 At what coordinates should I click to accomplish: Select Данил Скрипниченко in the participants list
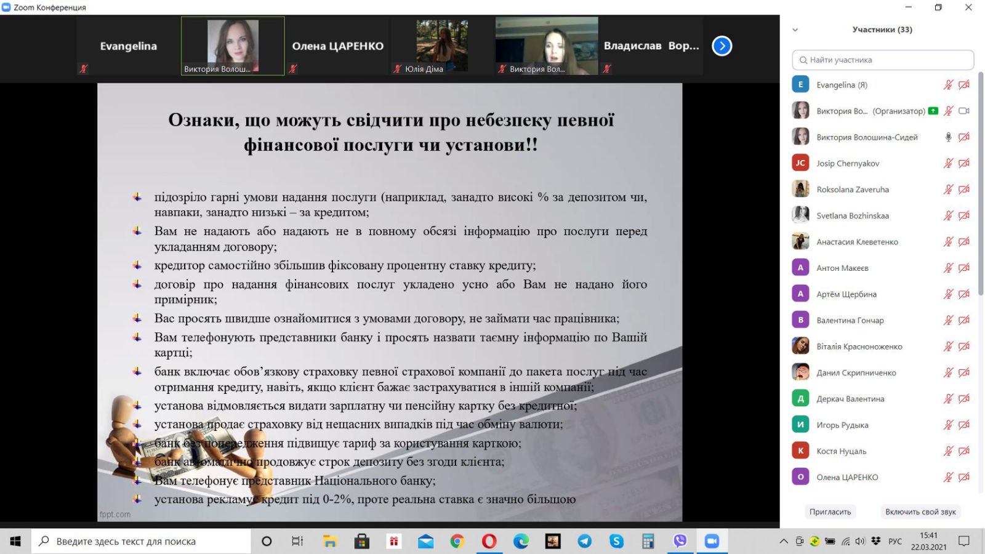coord(856,373)
